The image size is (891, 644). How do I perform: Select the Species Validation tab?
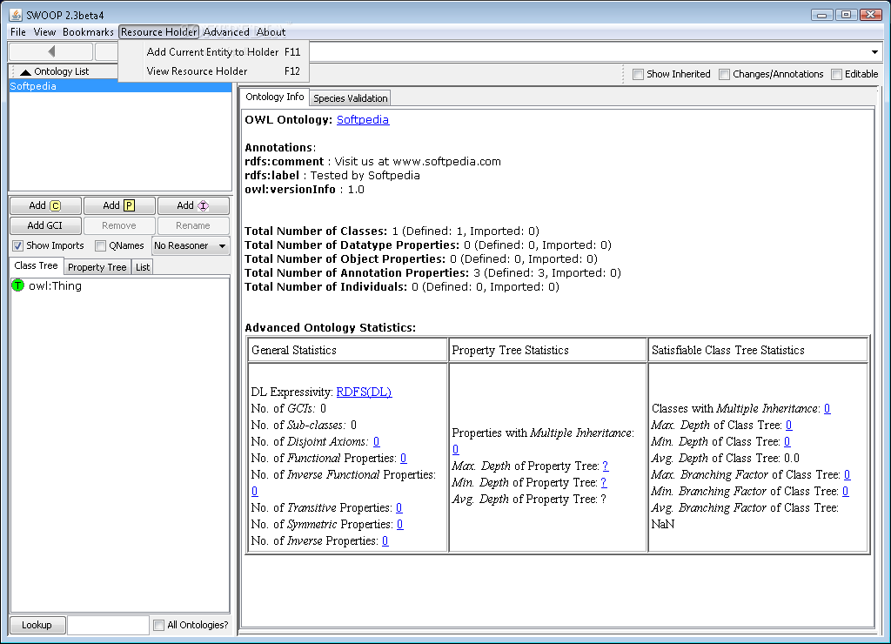pyautogui.click(x=350, y=98)
